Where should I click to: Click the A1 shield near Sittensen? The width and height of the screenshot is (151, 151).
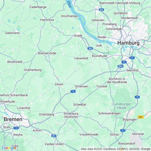[x=73, y=91]
